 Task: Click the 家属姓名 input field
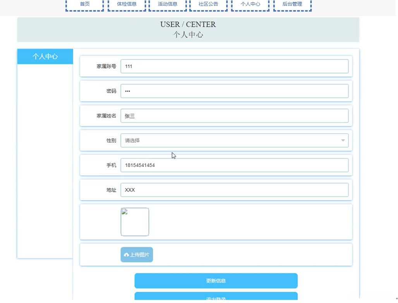point(235,116)
